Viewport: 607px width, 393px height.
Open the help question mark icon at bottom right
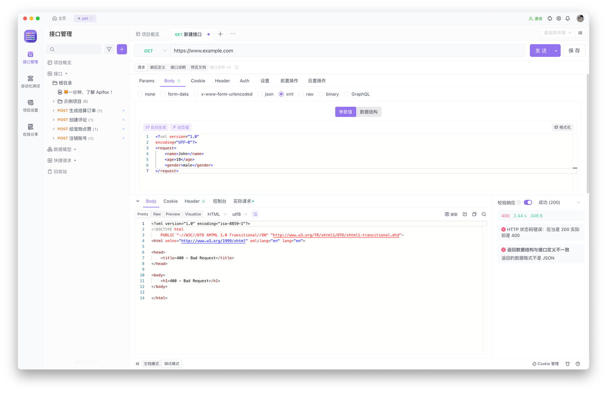tap(578, 364)
